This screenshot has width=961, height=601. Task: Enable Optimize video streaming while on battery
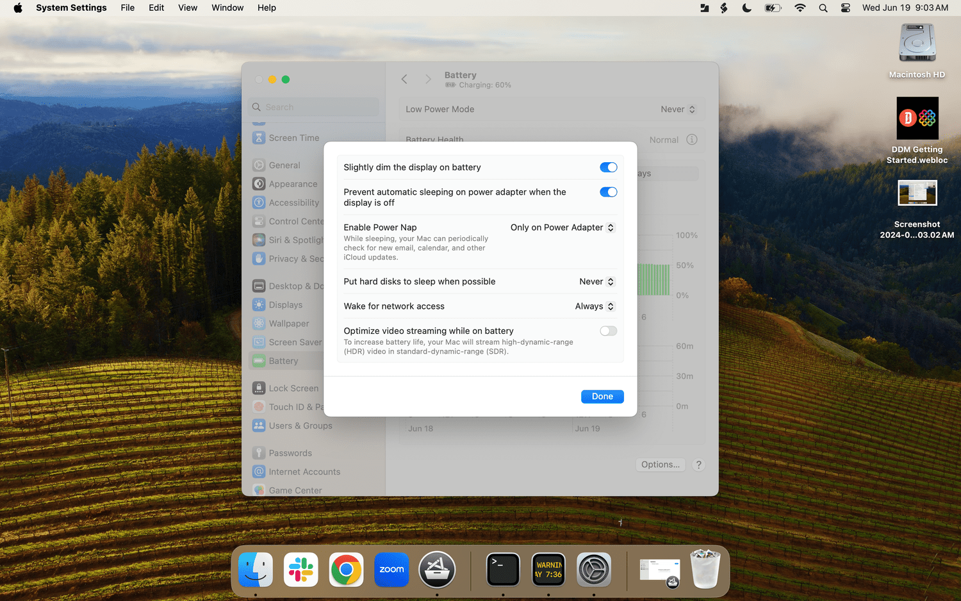(x=608, y=331)
